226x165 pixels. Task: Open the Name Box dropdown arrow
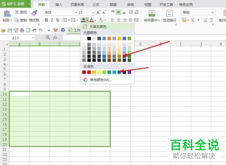coord(33,38)
